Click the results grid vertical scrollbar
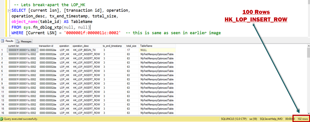The image size is (310, 122). click(x=308, y=81)
